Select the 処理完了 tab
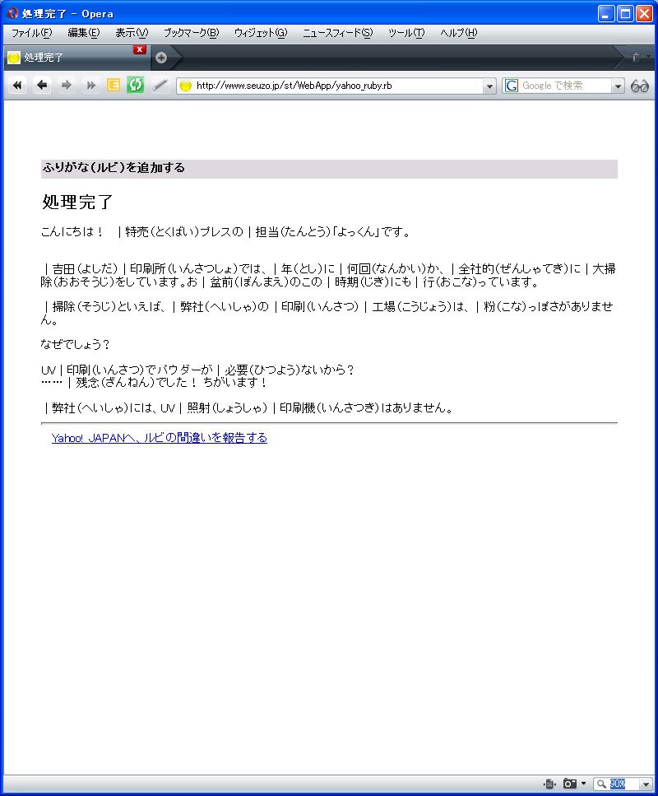Viewport: 658px width, 796px height. 76,58
